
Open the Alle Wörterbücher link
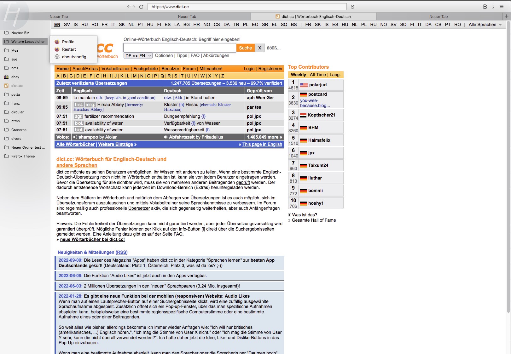coord(76,144)
